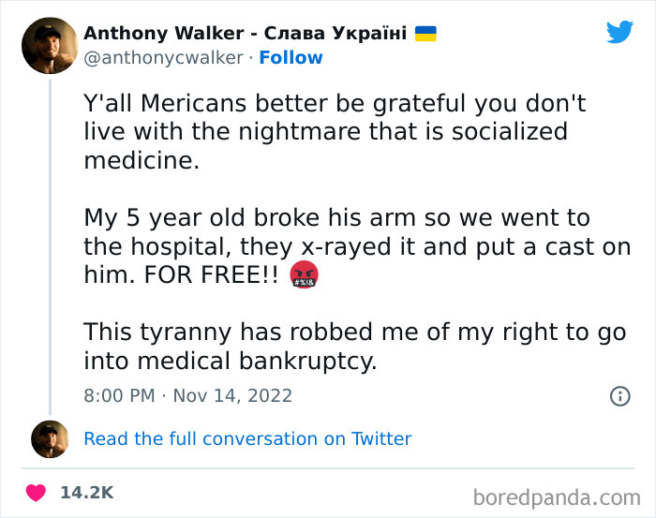Like the tweet with the heart icon
Image resolution: width=656 pixels, height=518 pixels.
(x=36, y=493)
